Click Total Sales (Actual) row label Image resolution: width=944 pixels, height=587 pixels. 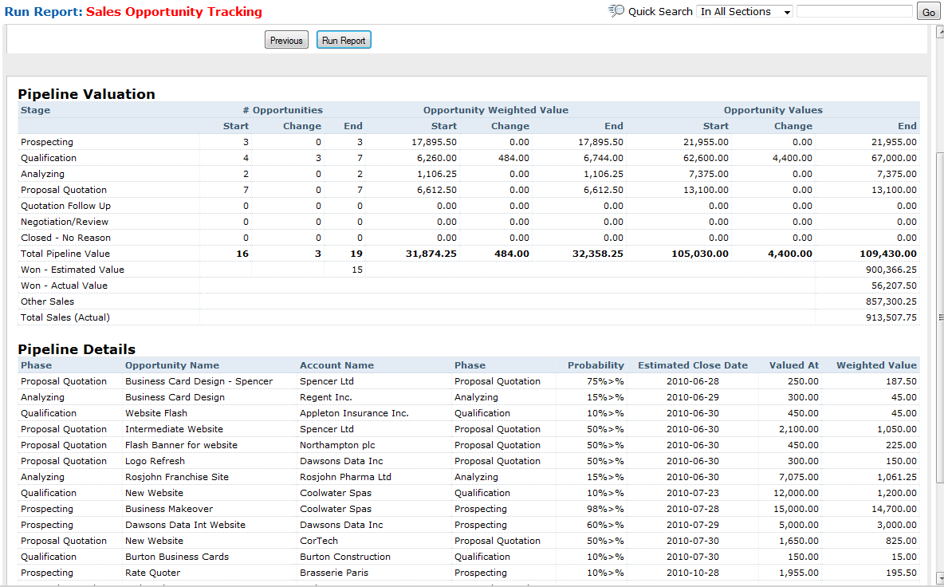65,317
